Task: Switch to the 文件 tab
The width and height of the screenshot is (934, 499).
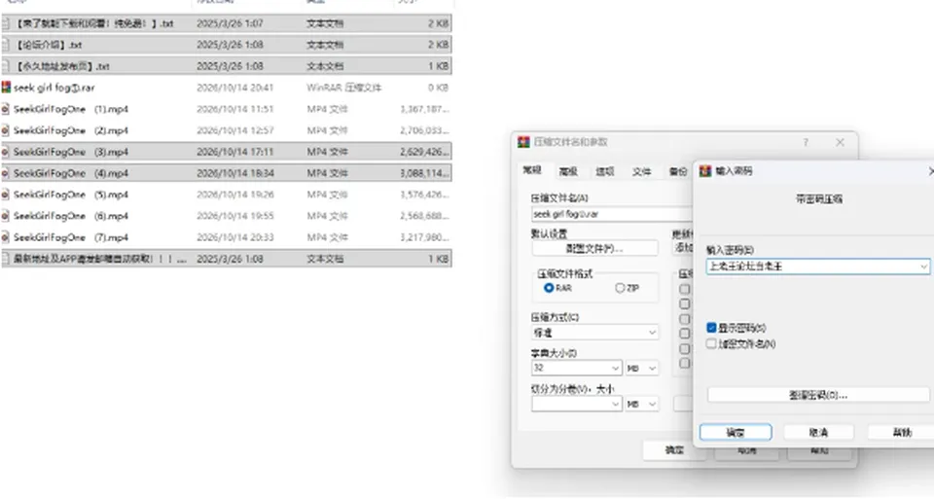Action: [641, 172]
